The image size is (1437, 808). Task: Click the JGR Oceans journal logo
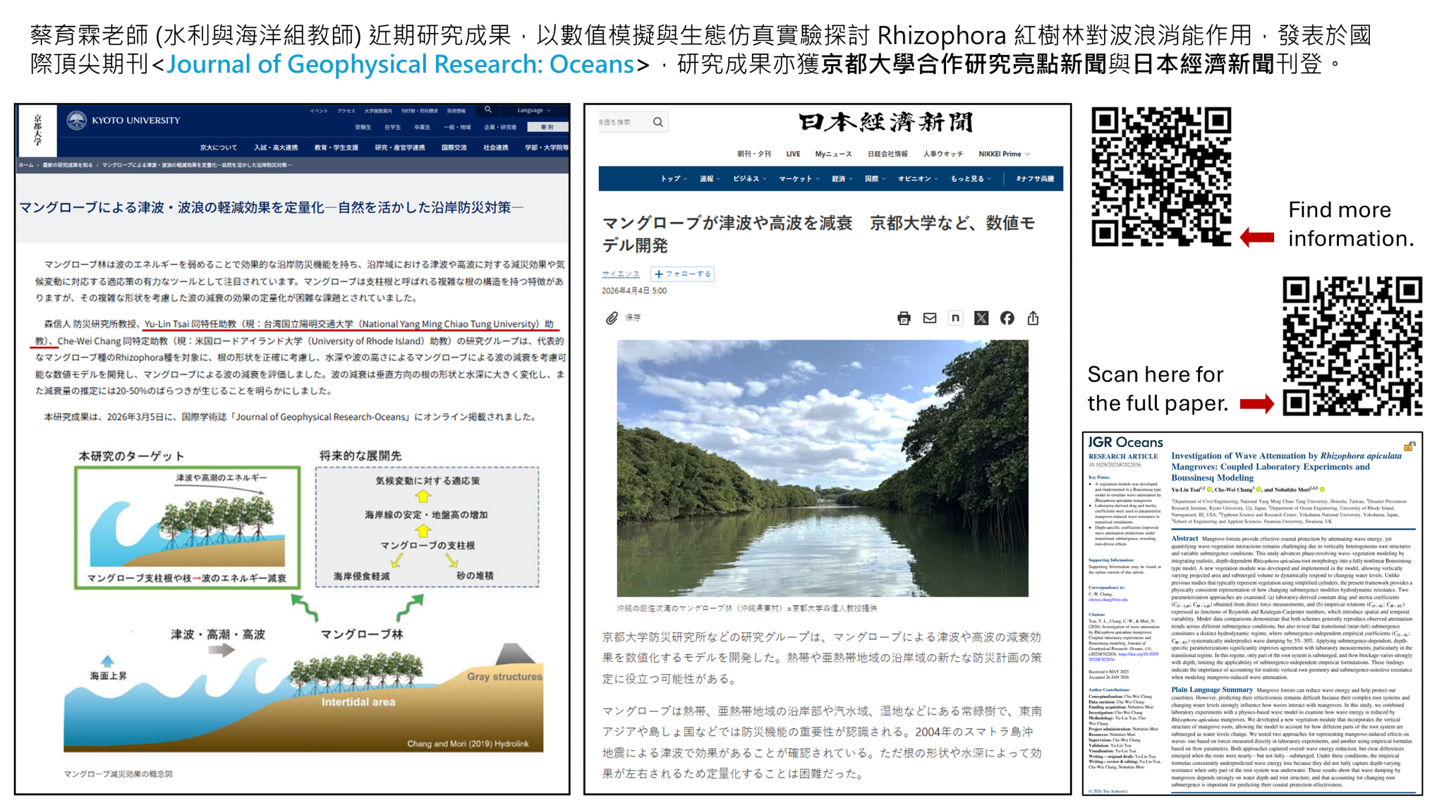[1125, 442]
